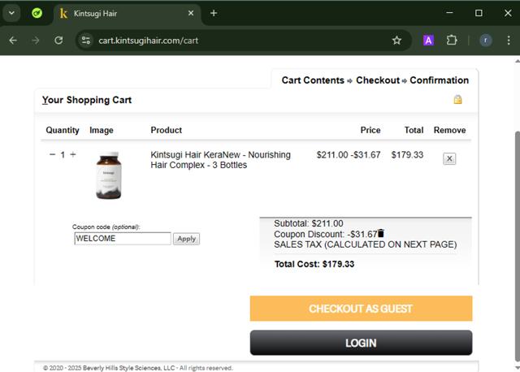Focus the address bar URL cart.kintsugihair.com/cart
The image size is (520, 372).
(148, 41)
